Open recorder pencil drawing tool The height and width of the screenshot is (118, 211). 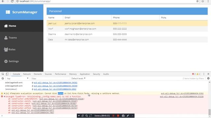pos(128,116)
